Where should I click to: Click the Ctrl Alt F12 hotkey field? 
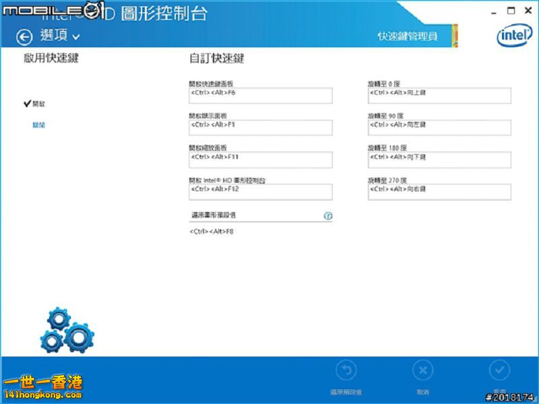261,192
